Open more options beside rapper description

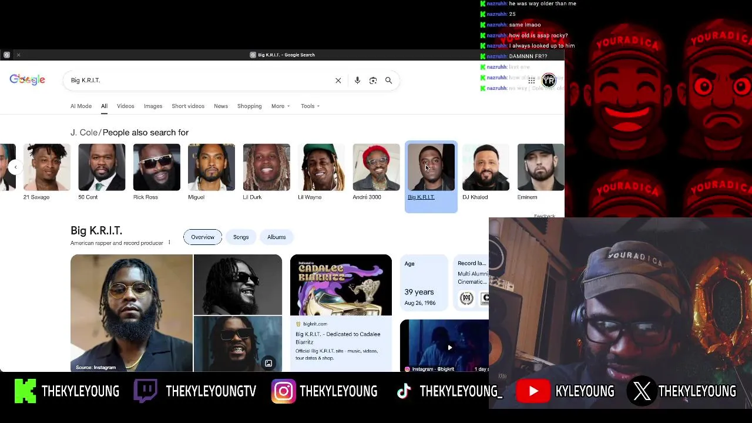[169, 243]
